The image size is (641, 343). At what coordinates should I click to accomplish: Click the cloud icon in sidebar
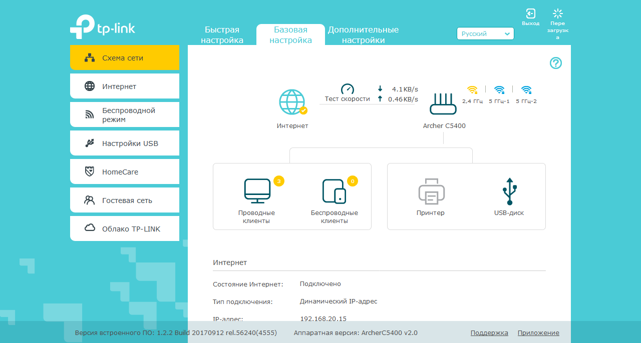[90, 228]
